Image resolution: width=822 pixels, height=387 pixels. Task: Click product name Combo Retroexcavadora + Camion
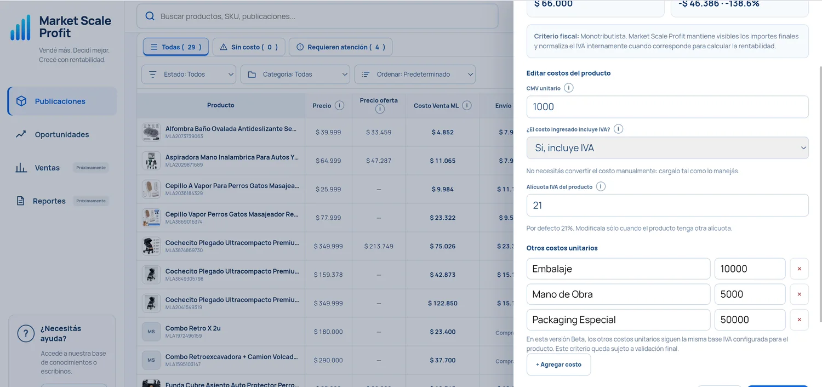(x=232, y=357)
